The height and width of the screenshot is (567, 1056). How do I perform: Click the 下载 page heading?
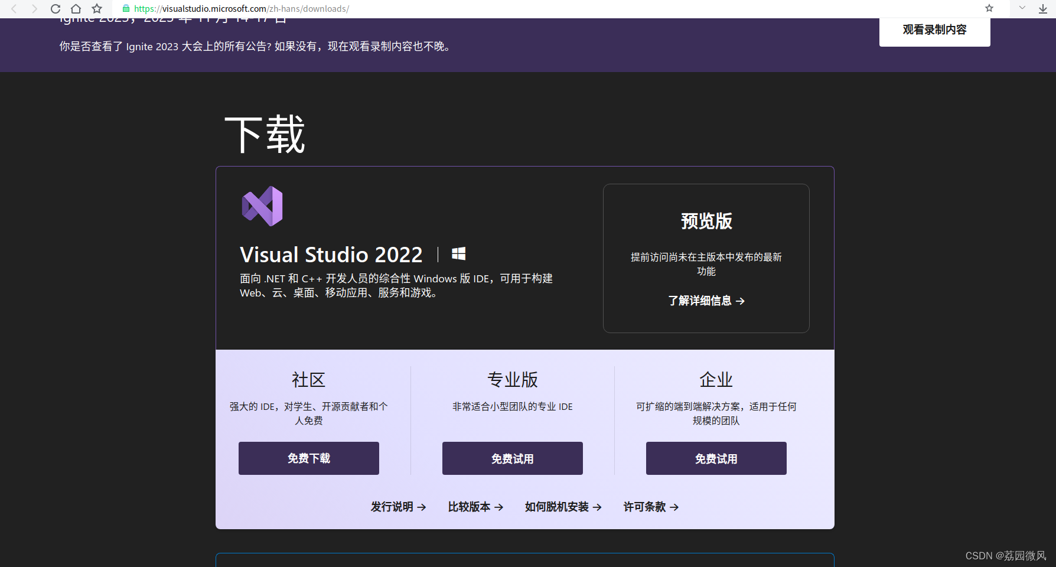click(265, 135)
